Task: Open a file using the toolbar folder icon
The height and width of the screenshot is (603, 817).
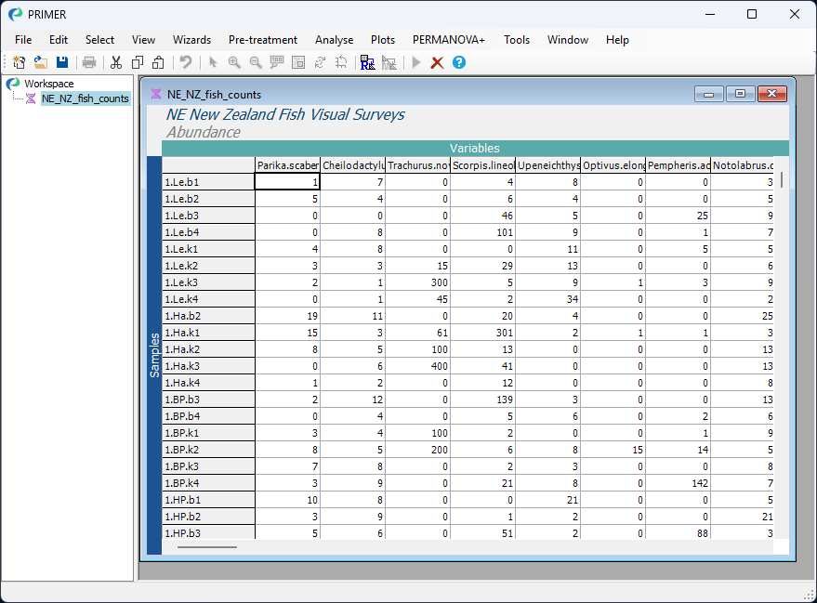Action: pyautogui.click(x=40, y=62)
